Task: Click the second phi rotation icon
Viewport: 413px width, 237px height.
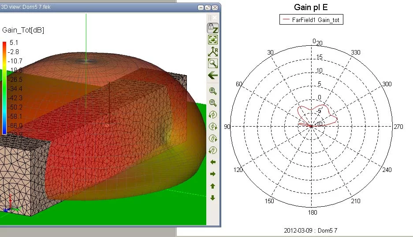Action: coord(213,127)
